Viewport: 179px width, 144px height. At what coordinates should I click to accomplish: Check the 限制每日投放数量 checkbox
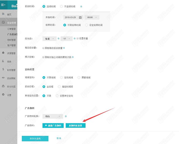[43, 48]
